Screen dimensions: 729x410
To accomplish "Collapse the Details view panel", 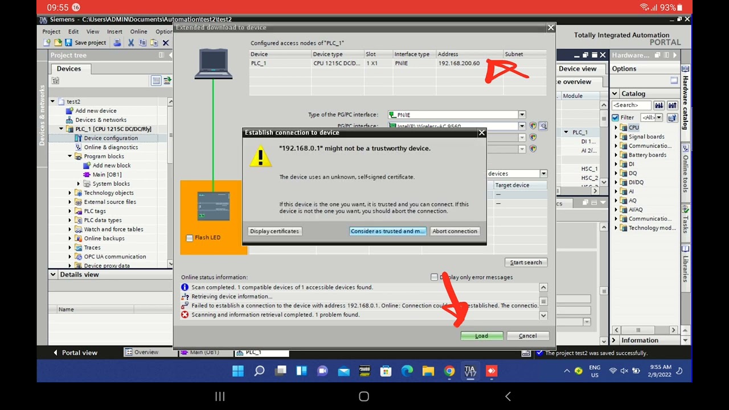I will [x=53, y=274].
